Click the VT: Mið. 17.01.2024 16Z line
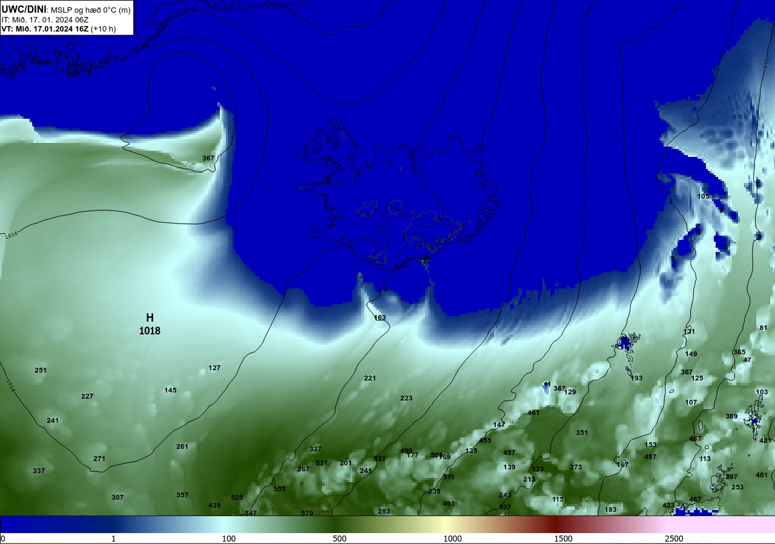 59,28
